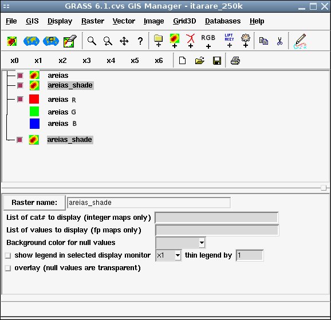Click the Raster name: button
This screenshot has height=320, width=331.
[34, 203]
